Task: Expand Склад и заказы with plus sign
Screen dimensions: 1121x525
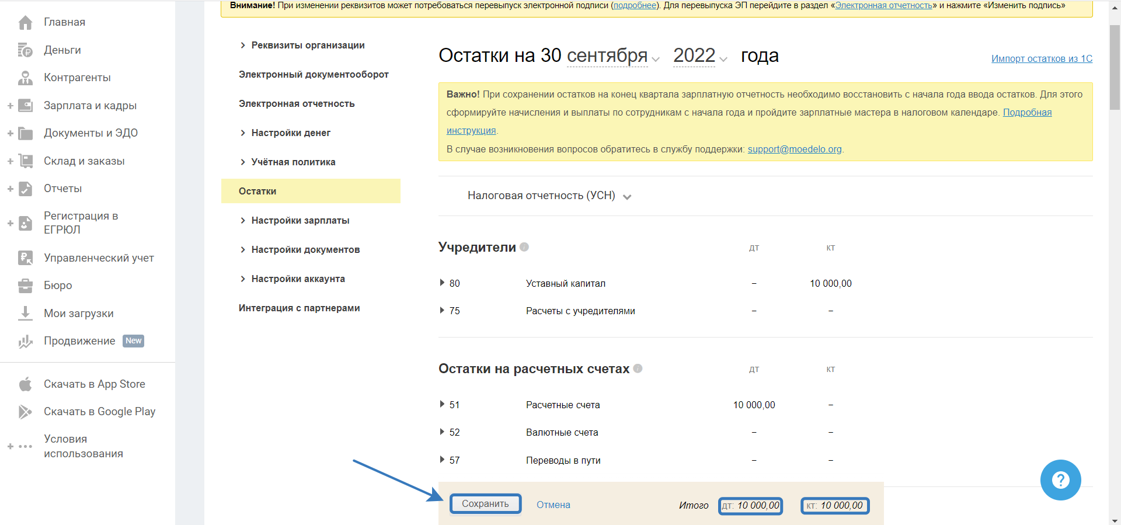Action: (x=10, y=161)
